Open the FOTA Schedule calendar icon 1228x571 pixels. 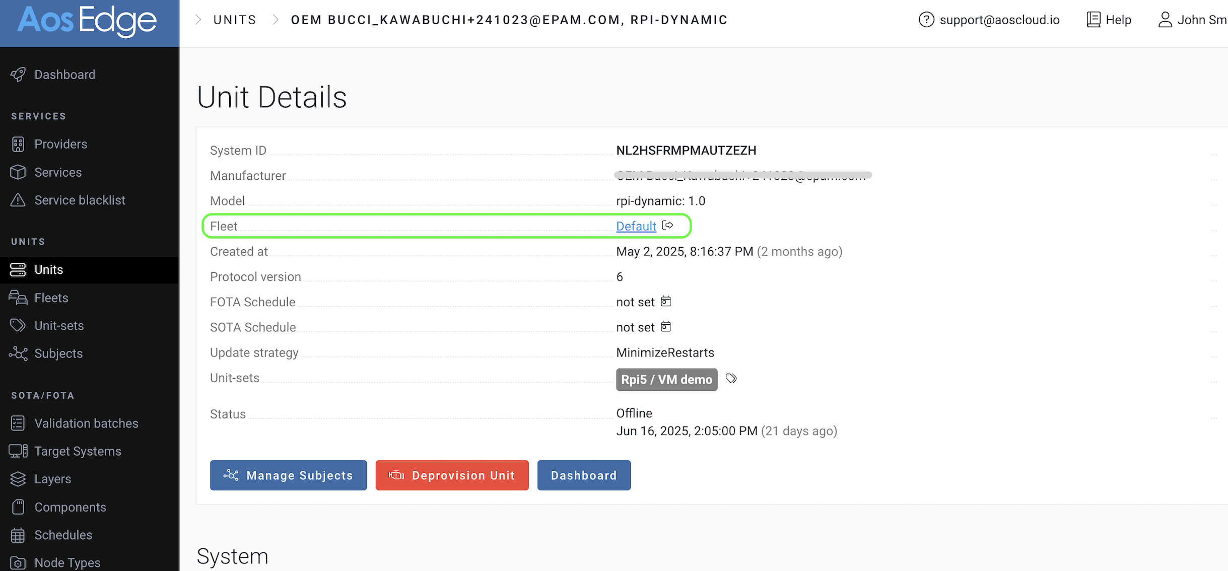pyautogui.click(x=666, y=302)
